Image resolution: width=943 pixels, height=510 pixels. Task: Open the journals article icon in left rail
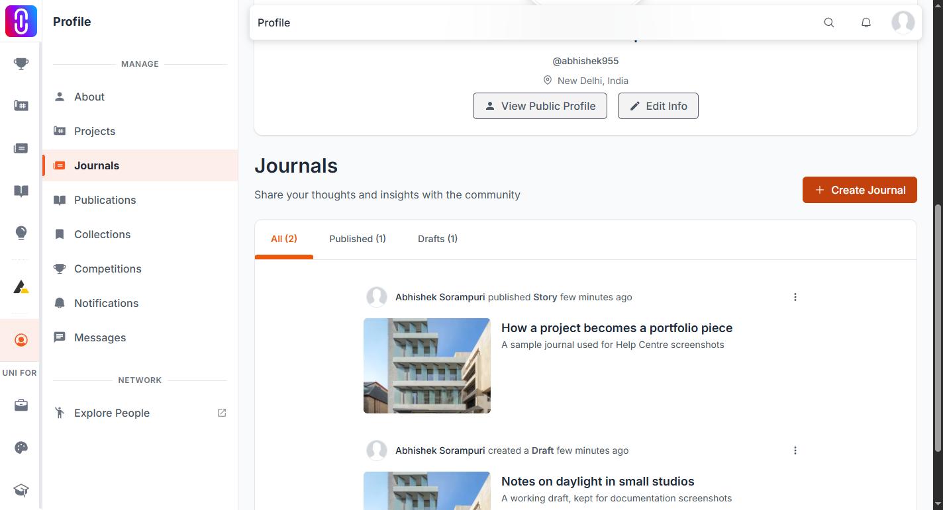point(21,149)
